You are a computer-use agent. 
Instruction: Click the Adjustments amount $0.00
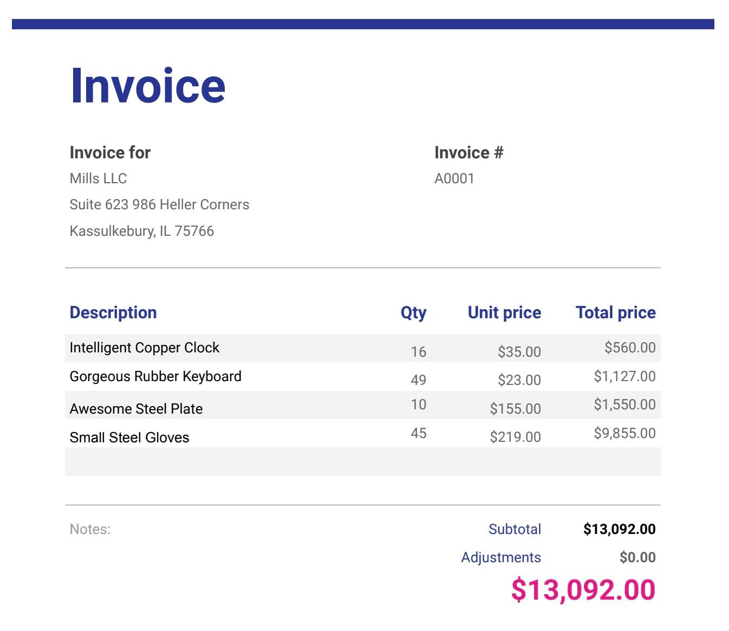(x=637, y=557)
